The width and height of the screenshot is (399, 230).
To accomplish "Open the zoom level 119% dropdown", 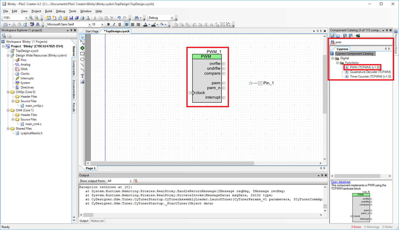I will click(x=26, y=18).
